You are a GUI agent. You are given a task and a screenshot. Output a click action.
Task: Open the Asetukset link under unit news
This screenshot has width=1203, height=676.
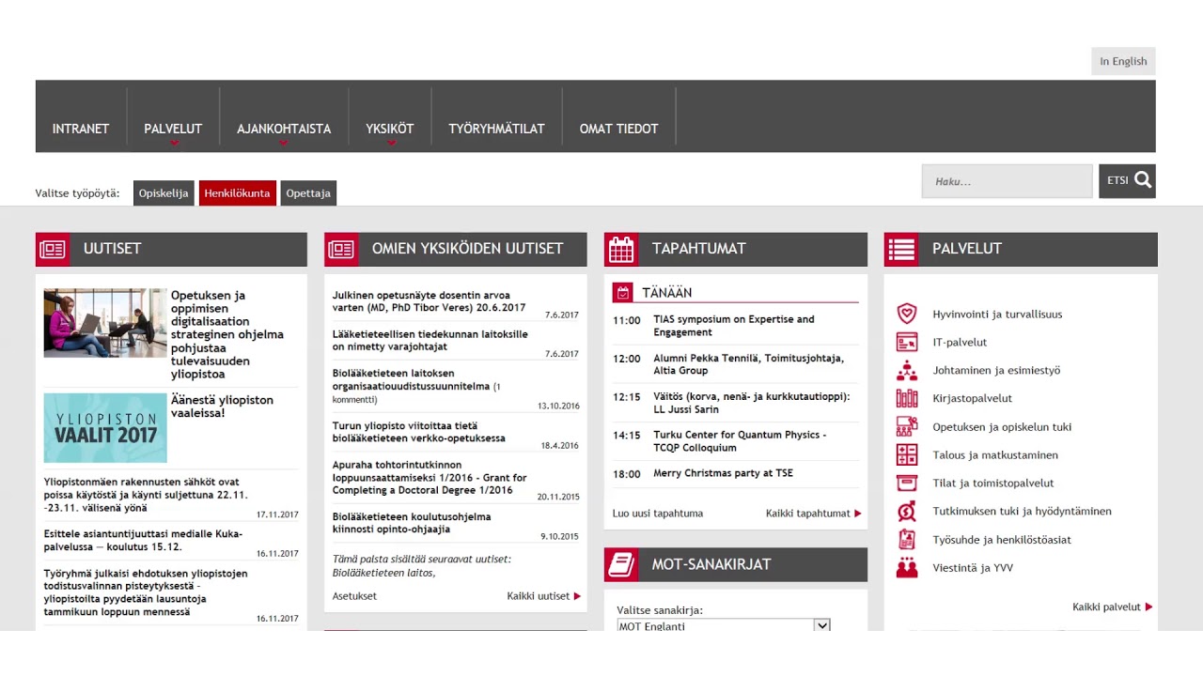tap(354, 596)
